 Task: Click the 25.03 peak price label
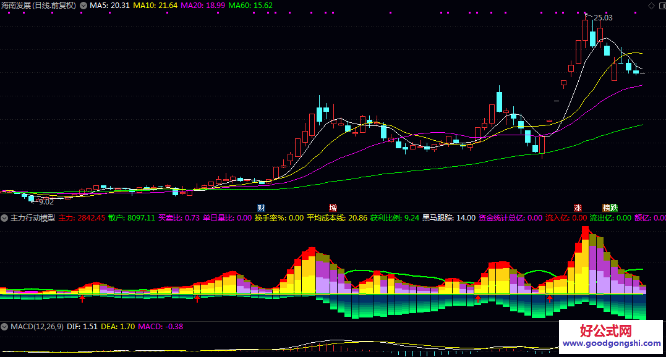click(x=603, y=17)
